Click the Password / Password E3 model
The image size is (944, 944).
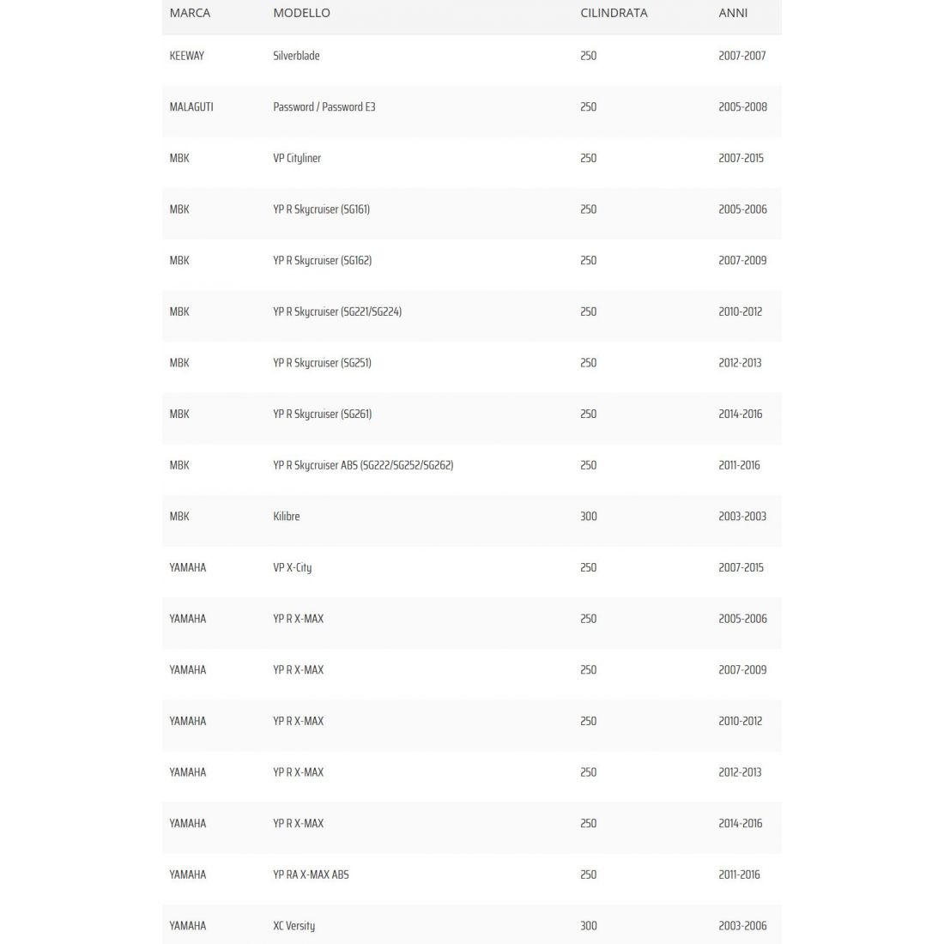(x=324, y=107)
